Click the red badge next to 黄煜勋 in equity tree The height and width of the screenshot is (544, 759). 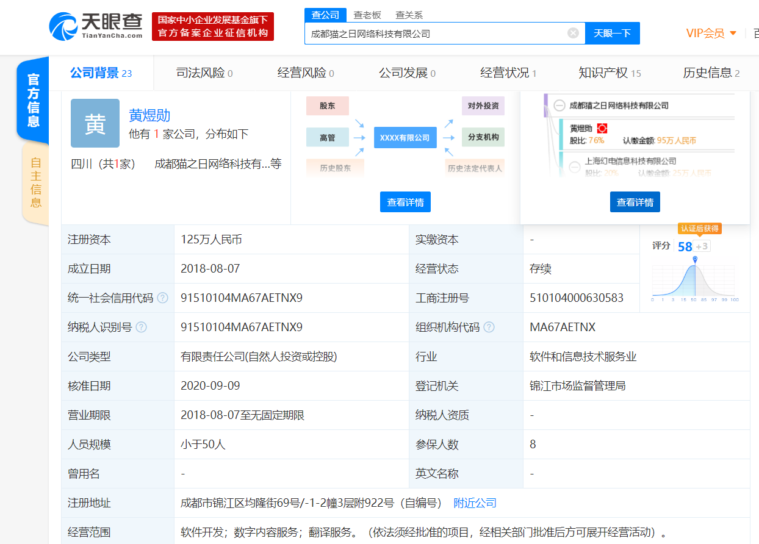pos(602,129)
